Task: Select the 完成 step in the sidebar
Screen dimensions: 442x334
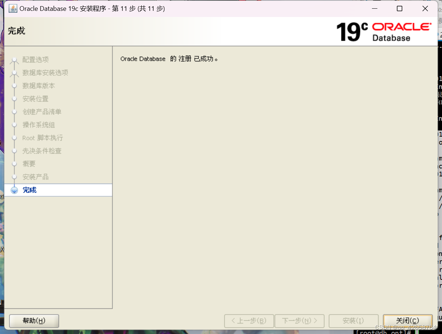Action: [x=58, y=190]
